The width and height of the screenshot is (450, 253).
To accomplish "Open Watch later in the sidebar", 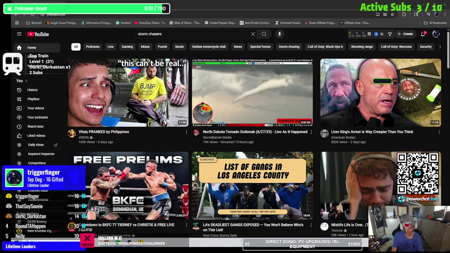I will [x=36, y=126].
